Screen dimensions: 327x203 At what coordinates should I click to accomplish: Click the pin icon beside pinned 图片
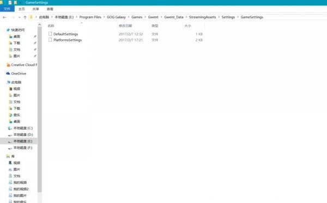(35, 56)
